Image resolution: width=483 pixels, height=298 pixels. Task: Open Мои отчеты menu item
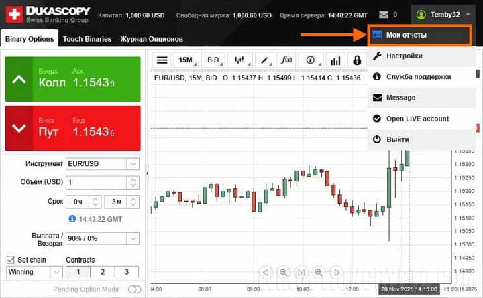[419, 35]
